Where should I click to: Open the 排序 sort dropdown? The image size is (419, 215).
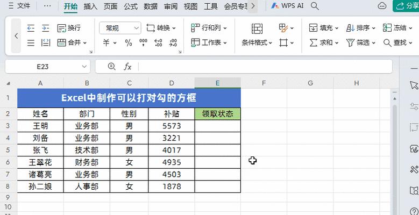[x=361, y=28]
